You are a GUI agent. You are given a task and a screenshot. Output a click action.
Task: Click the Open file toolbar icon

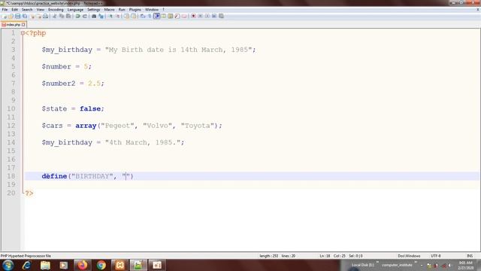11,16
